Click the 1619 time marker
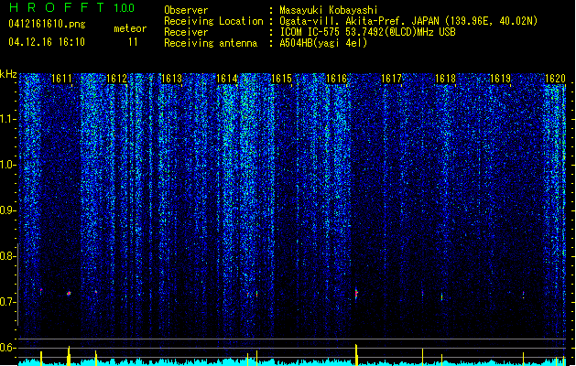 pos(501,78)
